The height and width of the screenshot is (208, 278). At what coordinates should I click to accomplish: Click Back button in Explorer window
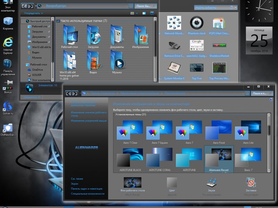coord(24,6)
